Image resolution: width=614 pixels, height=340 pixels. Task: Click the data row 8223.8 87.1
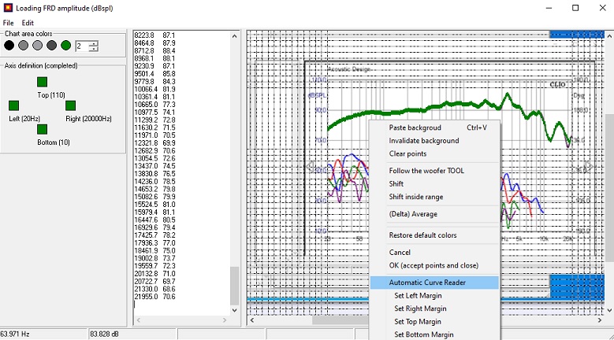pos(154,35)
